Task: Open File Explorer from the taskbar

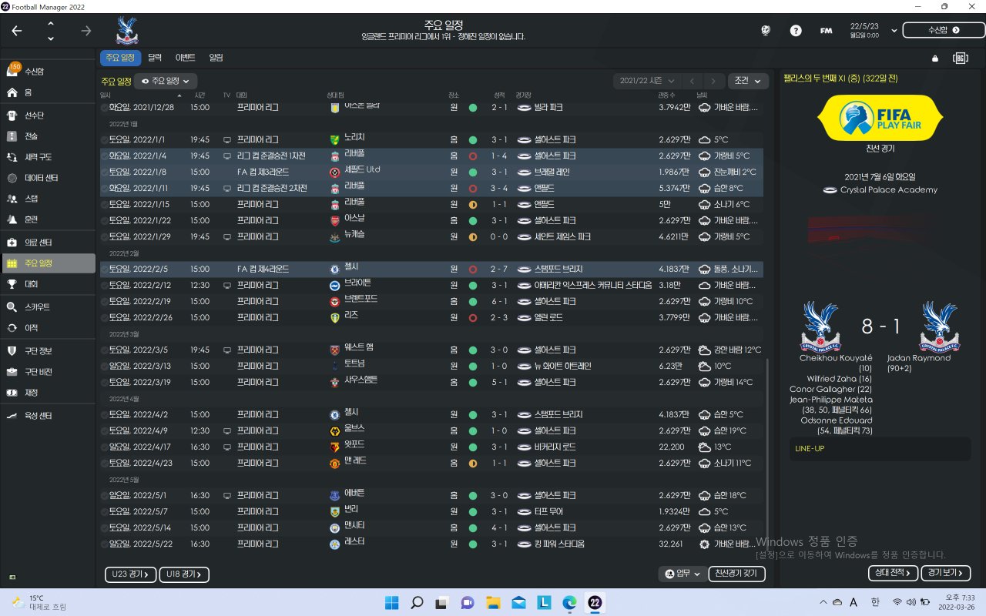Action: [x=493, y=602]
